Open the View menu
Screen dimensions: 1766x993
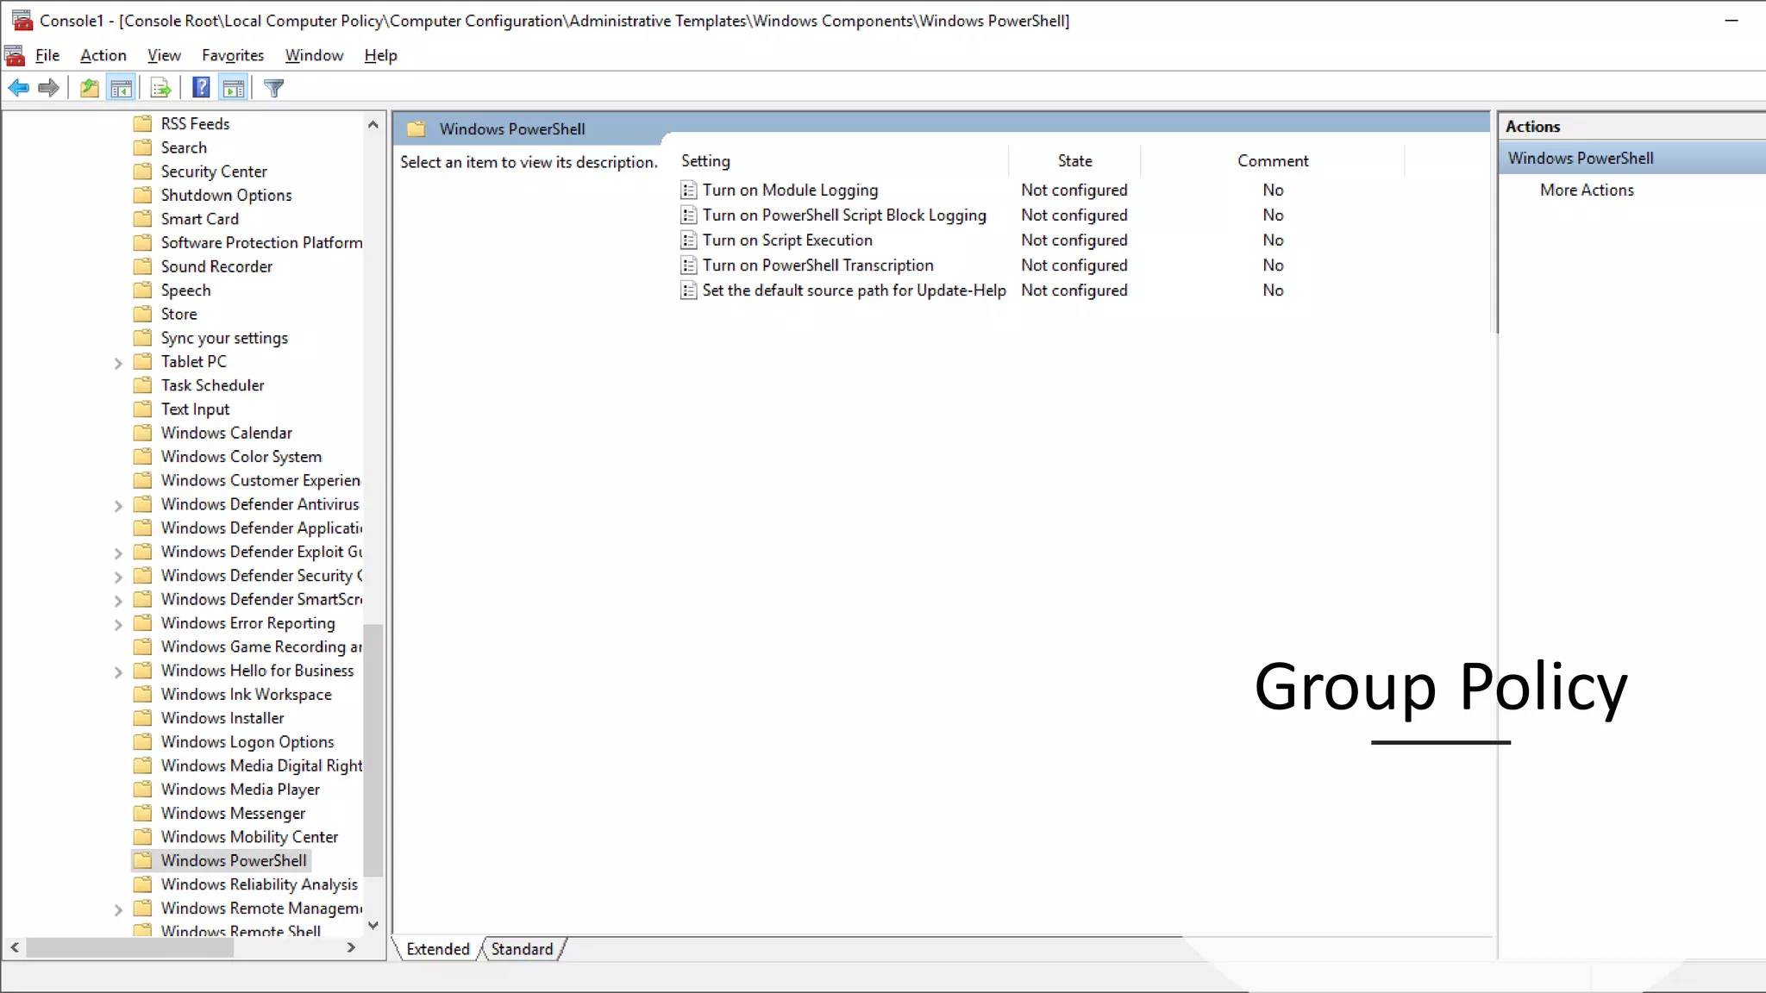[x=164, y=55]
